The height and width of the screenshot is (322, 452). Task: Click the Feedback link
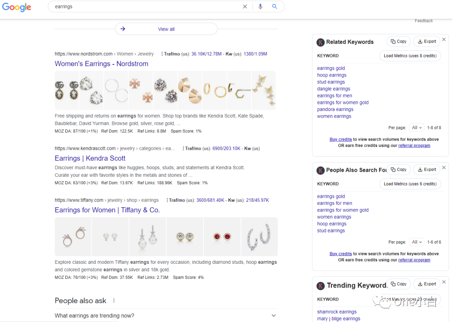point(424,21)
